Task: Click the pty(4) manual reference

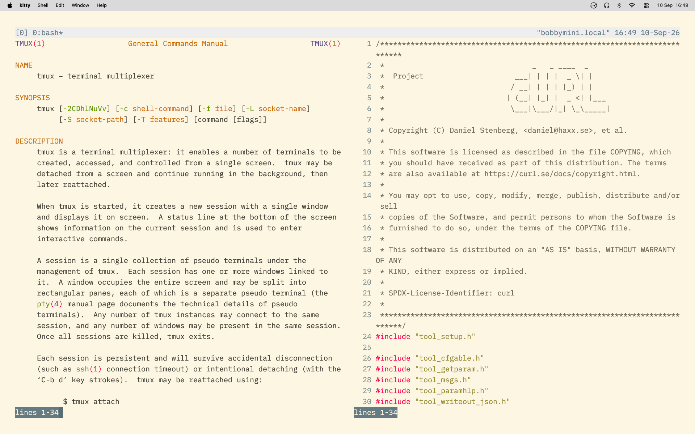Action: [50, 304]
